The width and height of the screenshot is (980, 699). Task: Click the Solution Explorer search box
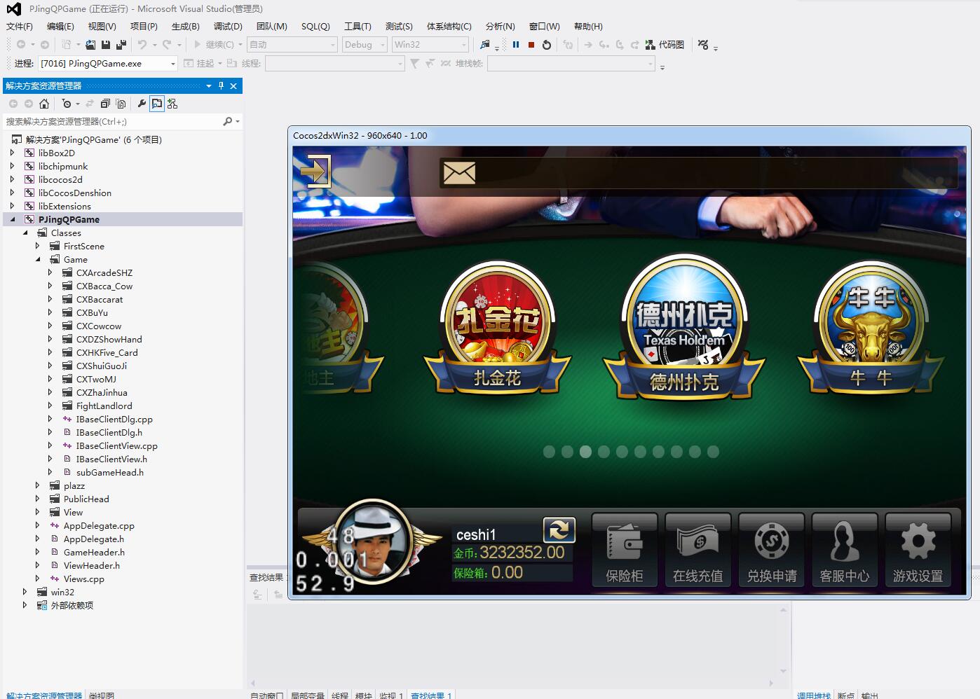pos(112,122)
